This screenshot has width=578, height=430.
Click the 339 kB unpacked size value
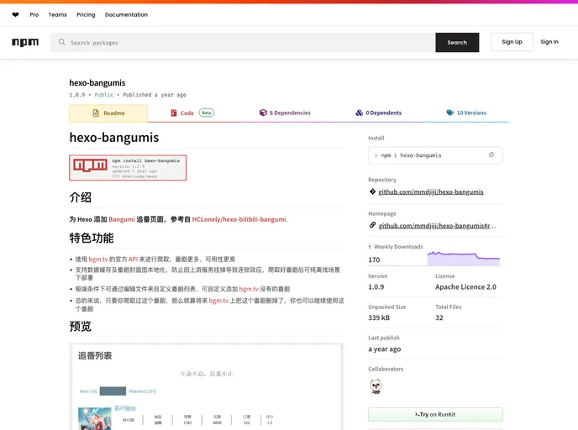coord(379,317)
